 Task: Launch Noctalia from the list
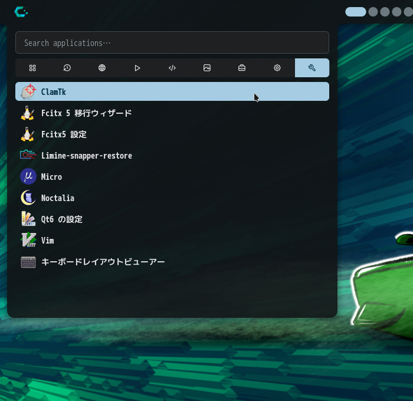click(x=172, y=198)
